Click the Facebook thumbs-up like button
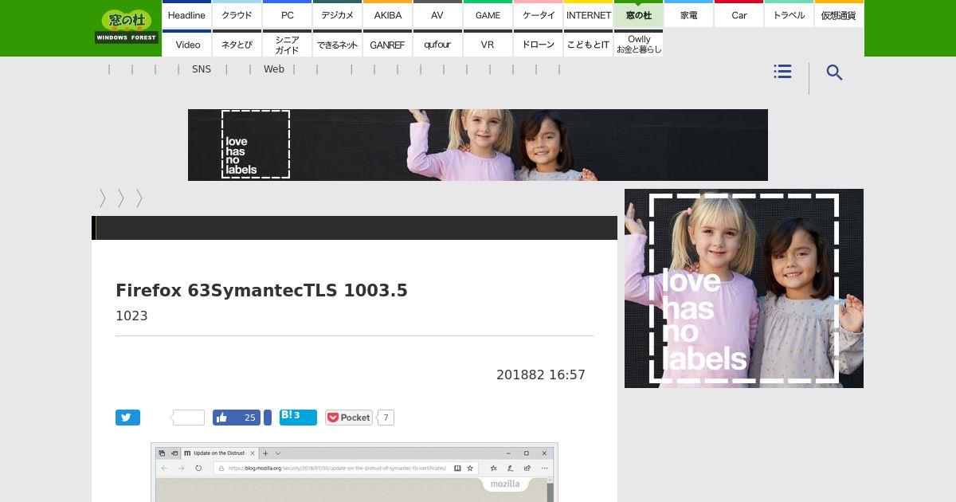Screen dimensions: 956x502 tap(237, 418)
